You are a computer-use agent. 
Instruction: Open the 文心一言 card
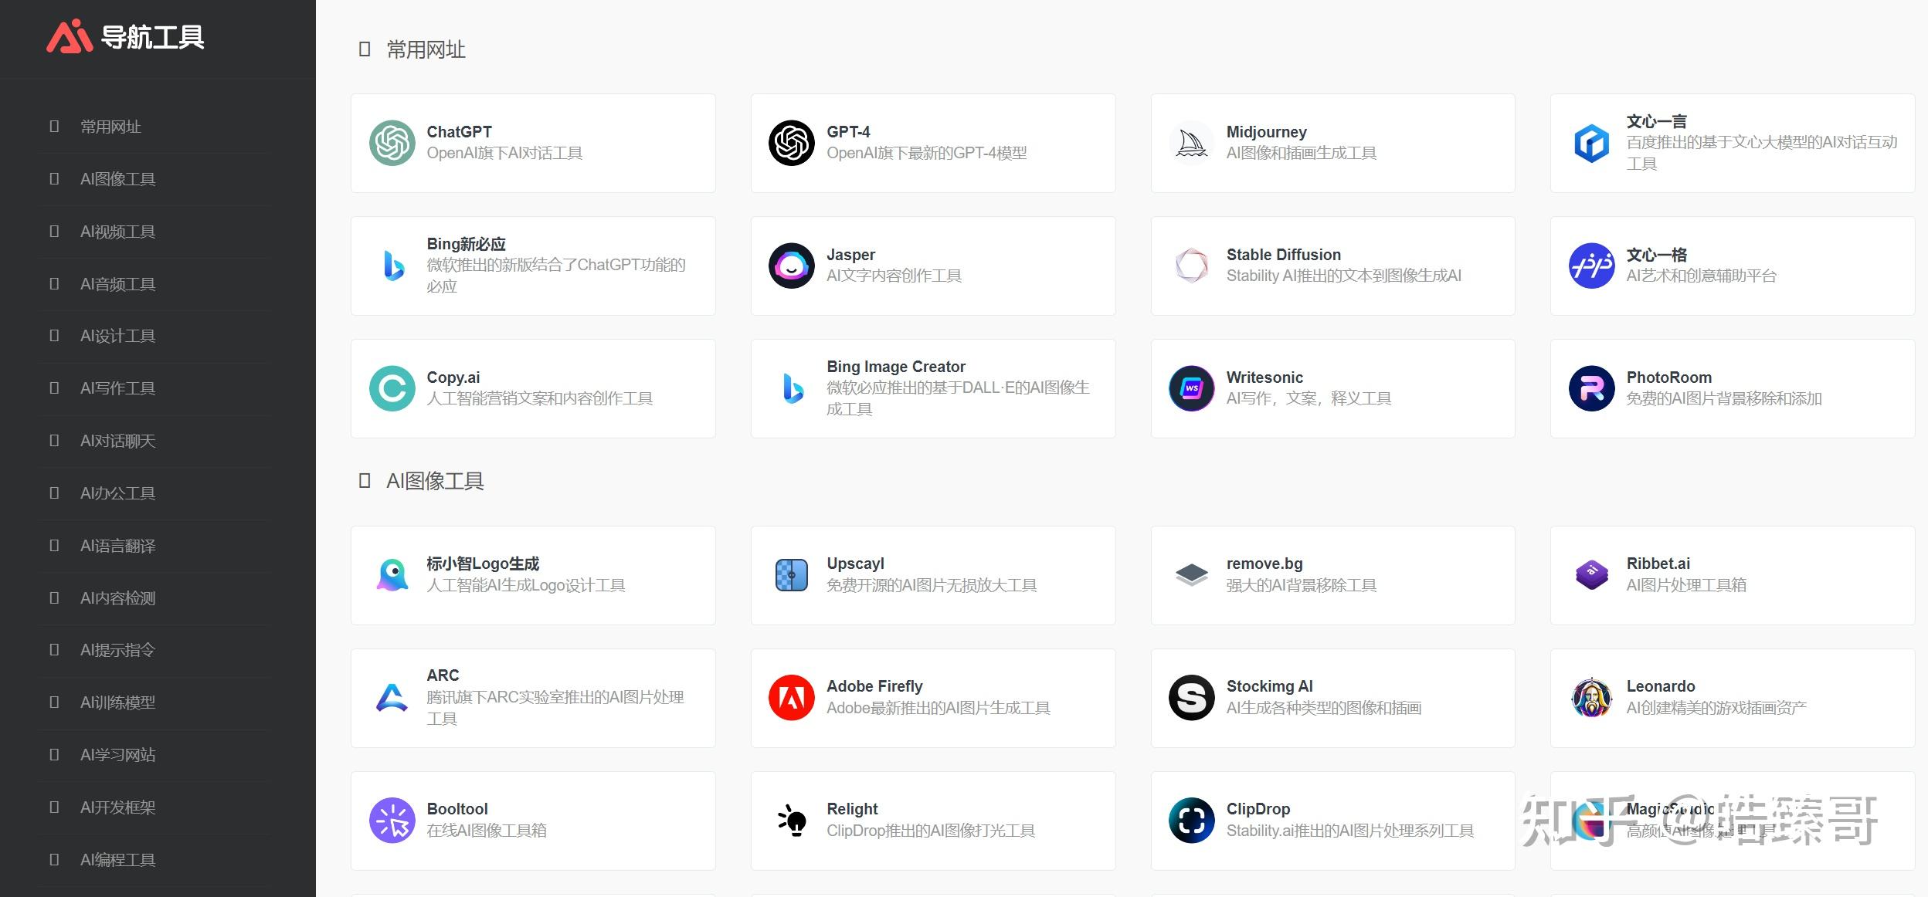point(1732,143)
